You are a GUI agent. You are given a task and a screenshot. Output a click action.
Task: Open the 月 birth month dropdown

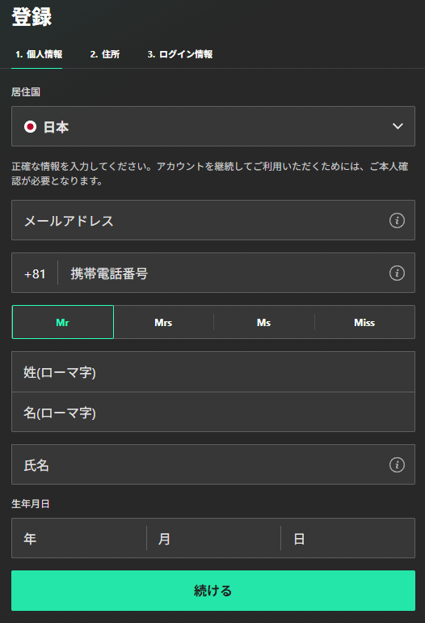[x=213, y=538]
